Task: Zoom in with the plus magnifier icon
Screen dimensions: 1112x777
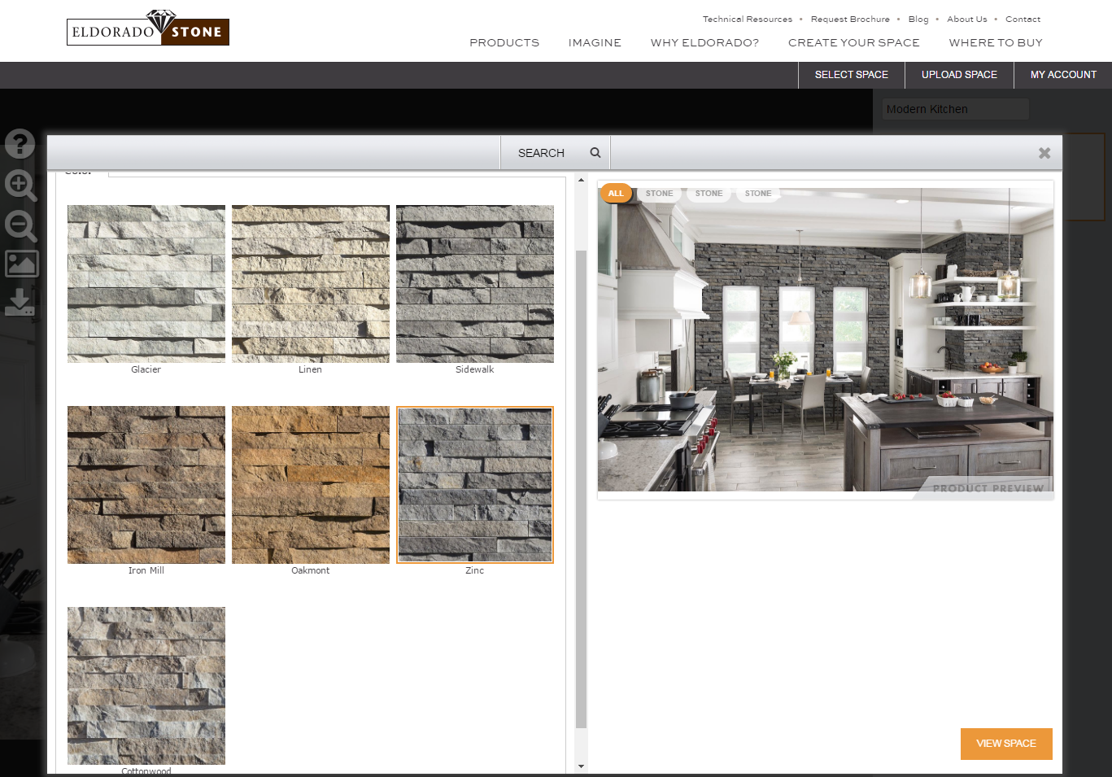Action: (20, 186)
